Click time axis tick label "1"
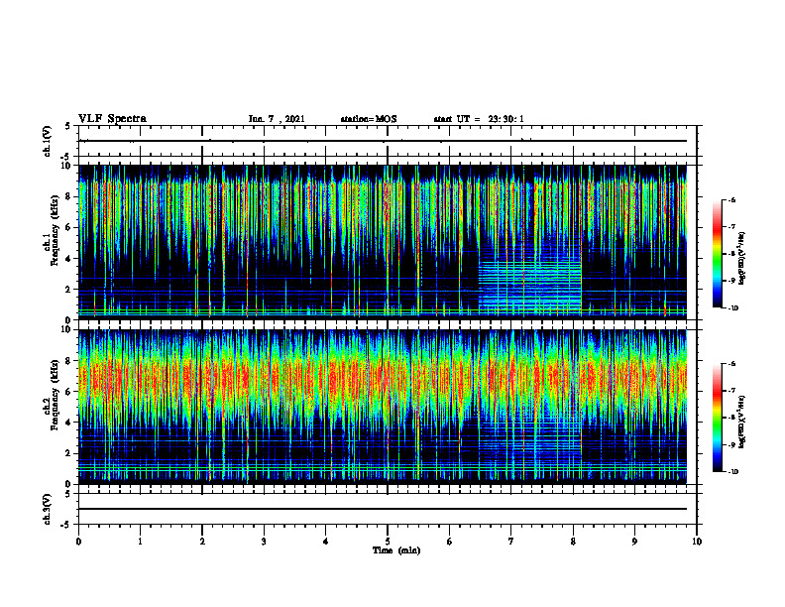This screenshot has width=785, height=607. 140,542
